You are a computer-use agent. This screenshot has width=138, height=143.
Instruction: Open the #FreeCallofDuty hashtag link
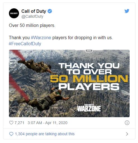point(25,44)
